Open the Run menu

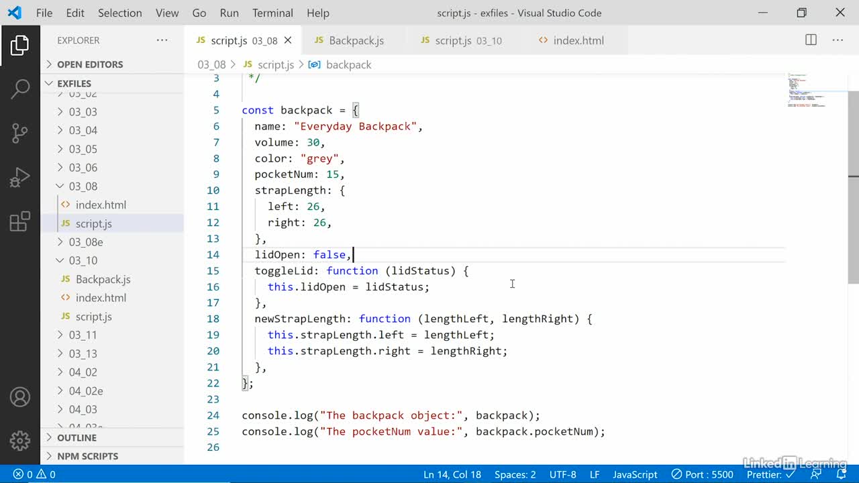(x=229, y=13)
